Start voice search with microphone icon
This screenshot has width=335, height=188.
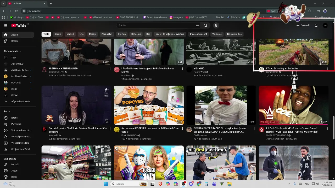[x=216, y=25]
